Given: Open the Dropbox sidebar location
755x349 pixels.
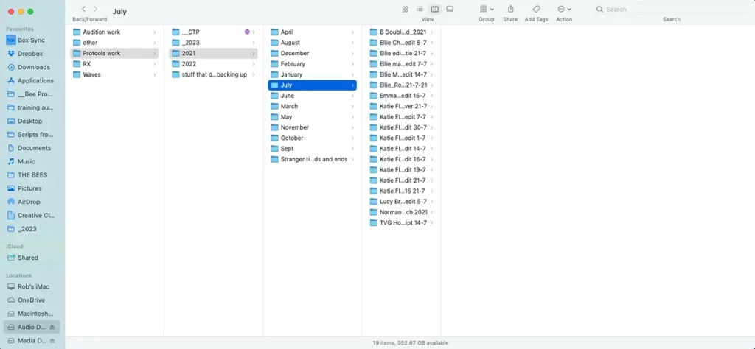Looking at the screenshot, I should tap(30, 54).
